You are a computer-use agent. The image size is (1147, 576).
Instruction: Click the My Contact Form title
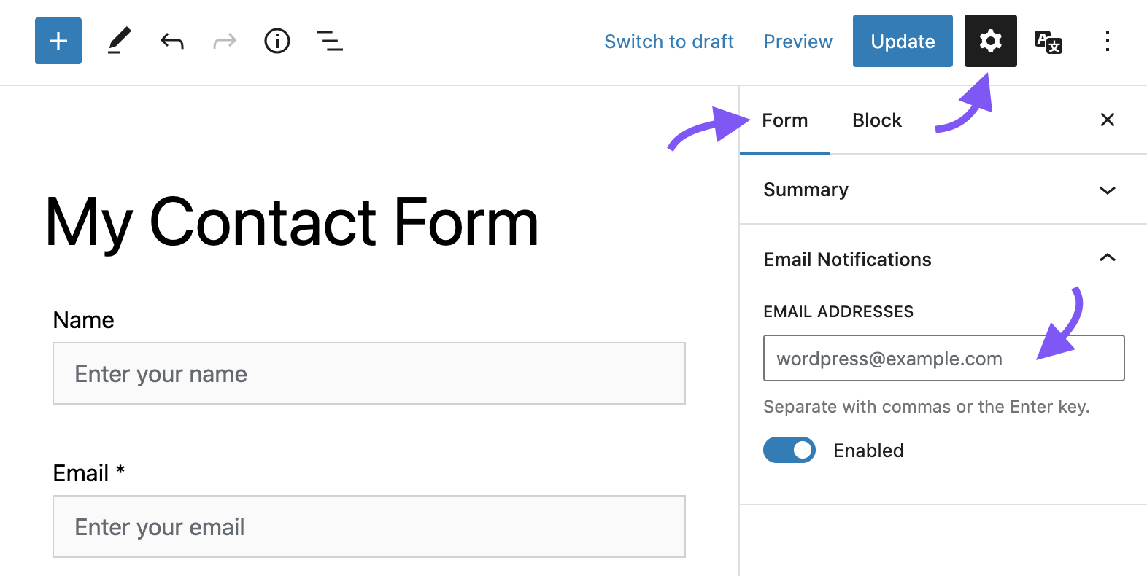click(292, 222)
